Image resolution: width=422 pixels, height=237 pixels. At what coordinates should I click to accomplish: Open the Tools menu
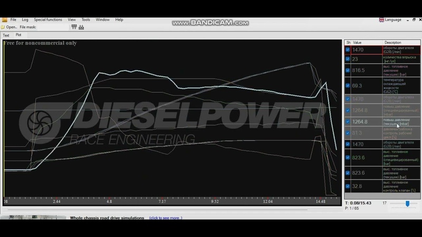click(85, 19)
